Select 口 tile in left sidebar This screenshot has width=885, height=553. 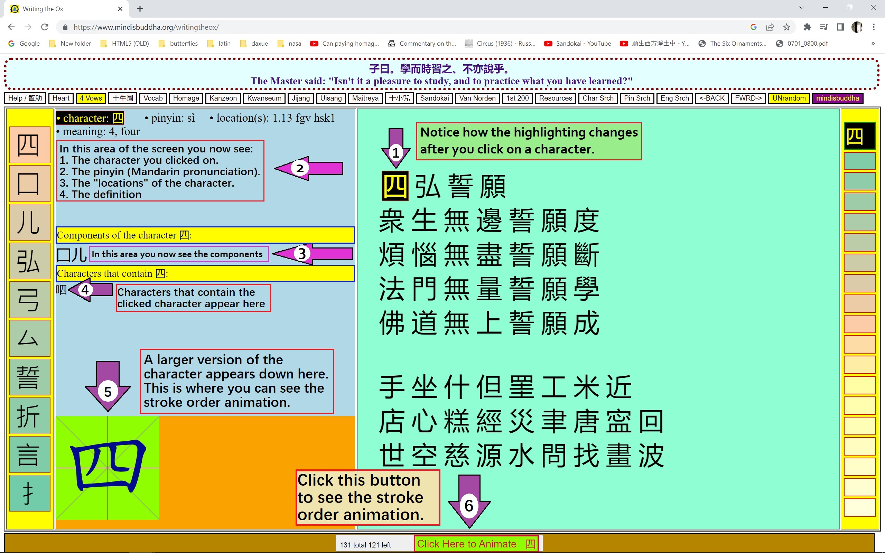pos(30,183)
